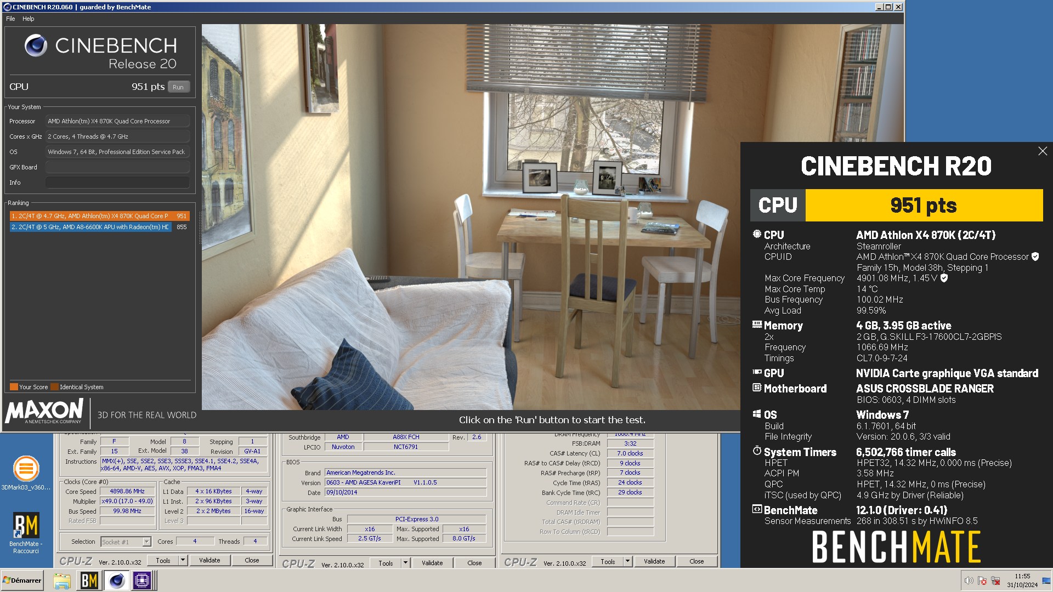Click the Run button next to CPU score
This screenshot has height=592, width=1053.
tap(178, 87)
